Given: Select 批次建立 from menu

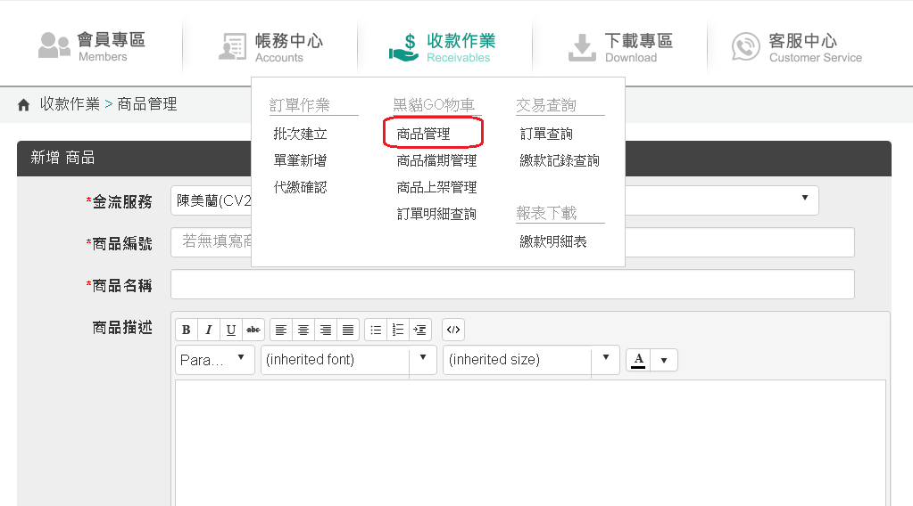Looking at the screenshot, I should pyautogui.click(x=301, y=134).
